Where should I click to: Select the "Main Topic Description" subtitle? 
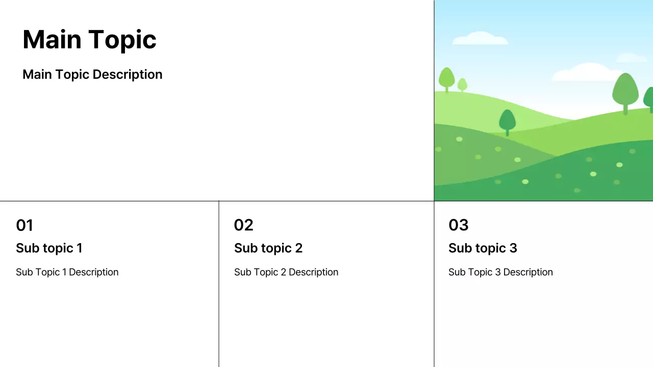(92, 74)
